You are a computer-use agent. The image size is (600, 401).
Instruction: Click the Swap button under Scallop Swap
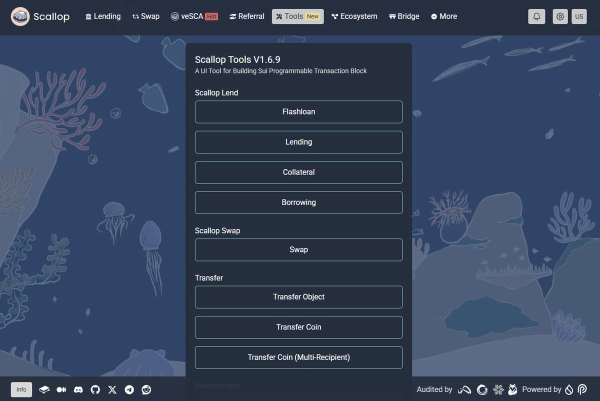298,250
